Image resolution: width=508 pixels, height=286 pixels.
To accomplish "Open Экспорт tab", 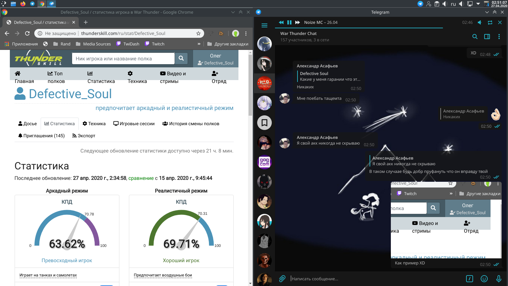I will (84, 136).
